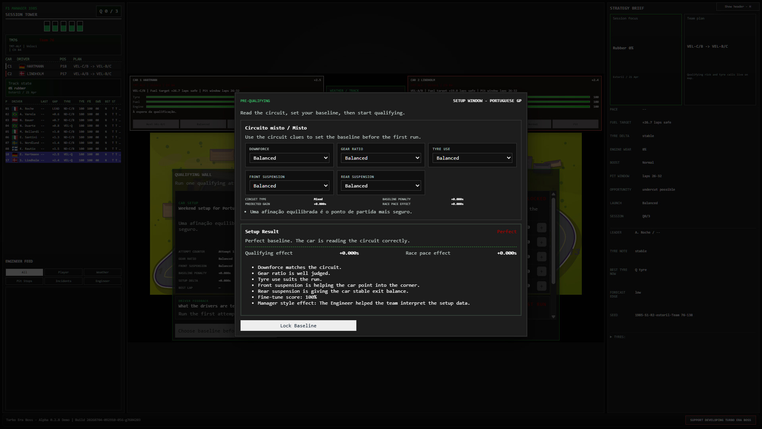Image resolution: width=762 pixels, height=429 pixels.
Task: Click the Team plan card in Strategy Brief
Action: pyautogui.click(x=720, y=60)
